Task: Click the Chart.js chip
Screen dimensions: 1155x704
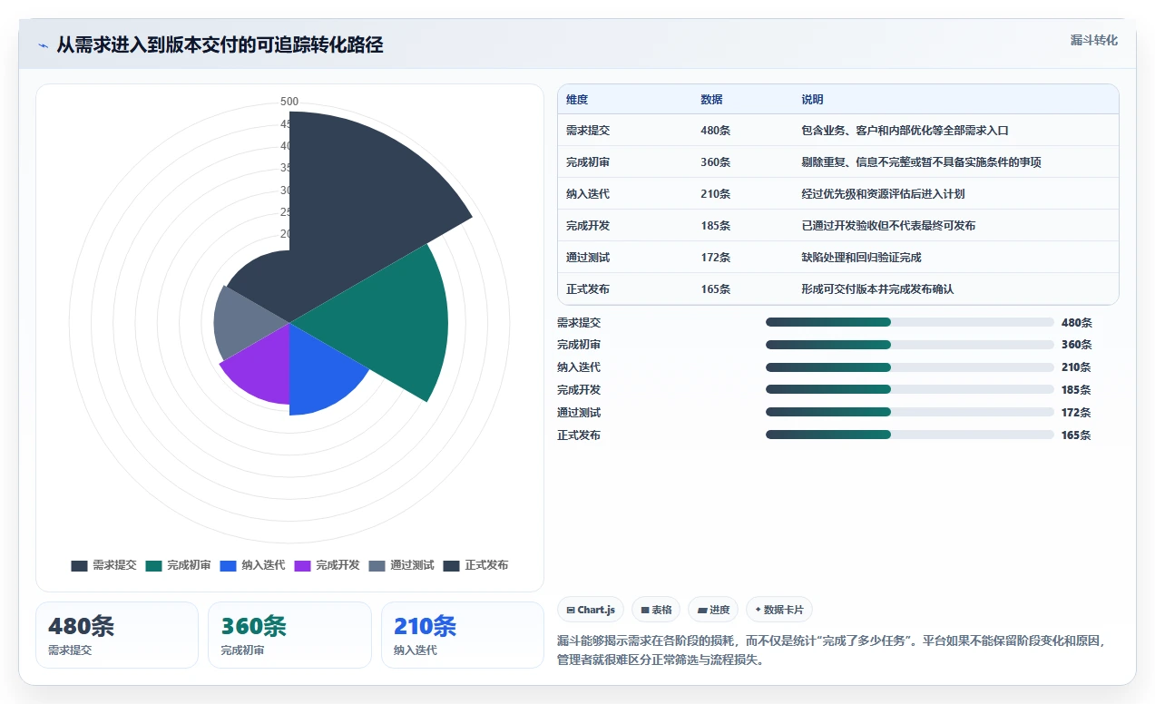Action: pos(591,610)
